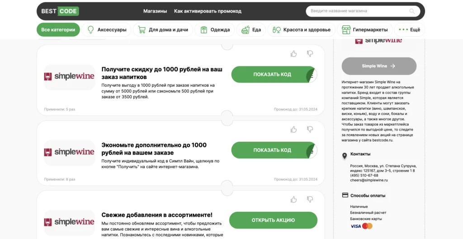Click the cheers@simplewine.ru email
The width and height of the screenshot is (463, 239).
(x=369, y=180)
